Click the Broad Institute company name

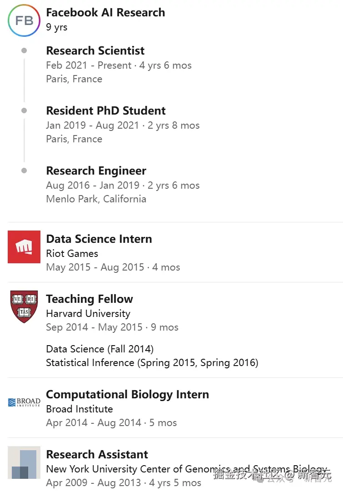80,409
